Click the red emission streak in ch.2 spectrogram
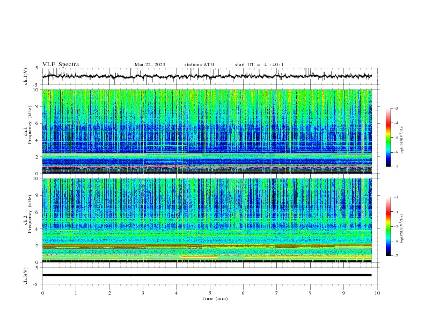Viewport: 425px width, 329px height. (199, 256)
